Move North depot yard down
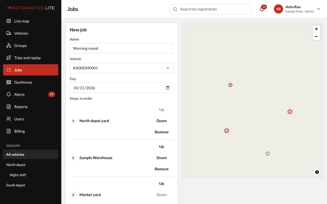The width and height of the screenshot is (327, 204). pos(162,121)
